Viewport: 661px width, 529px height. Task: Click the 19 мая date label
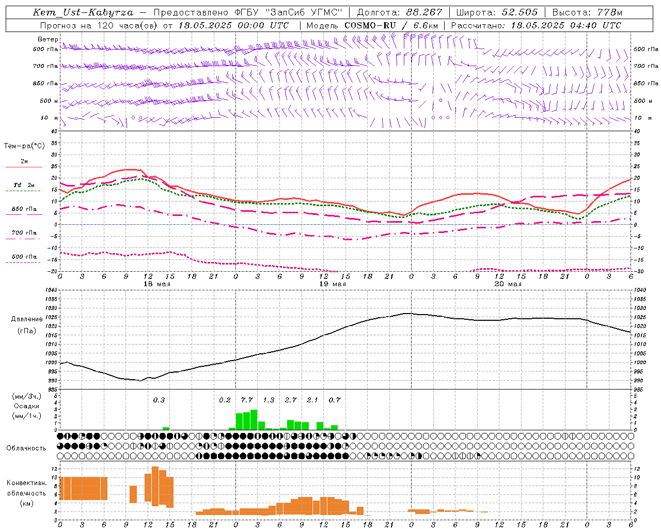point(332,284)
